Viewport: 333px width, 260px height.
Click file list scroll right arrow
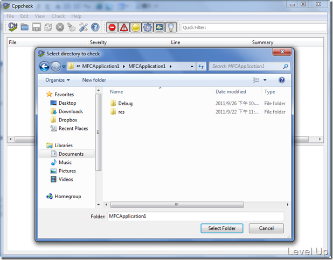(287, 205)
